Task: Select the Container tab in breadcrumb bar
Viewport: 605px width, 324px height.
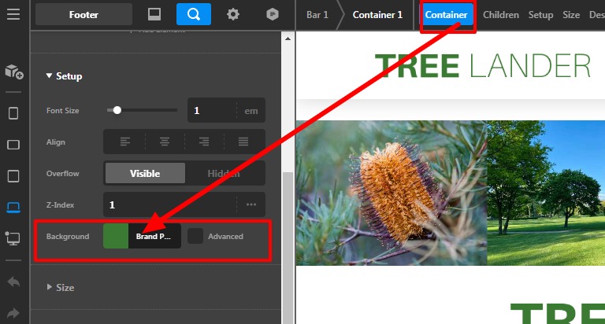Action: click(447, 15)
